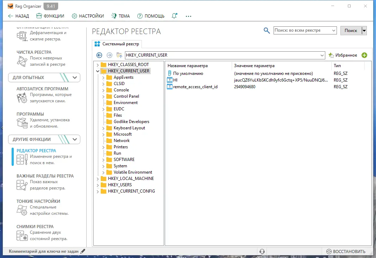Open the НАСТРОЙКИ menu

coord(88,16)
